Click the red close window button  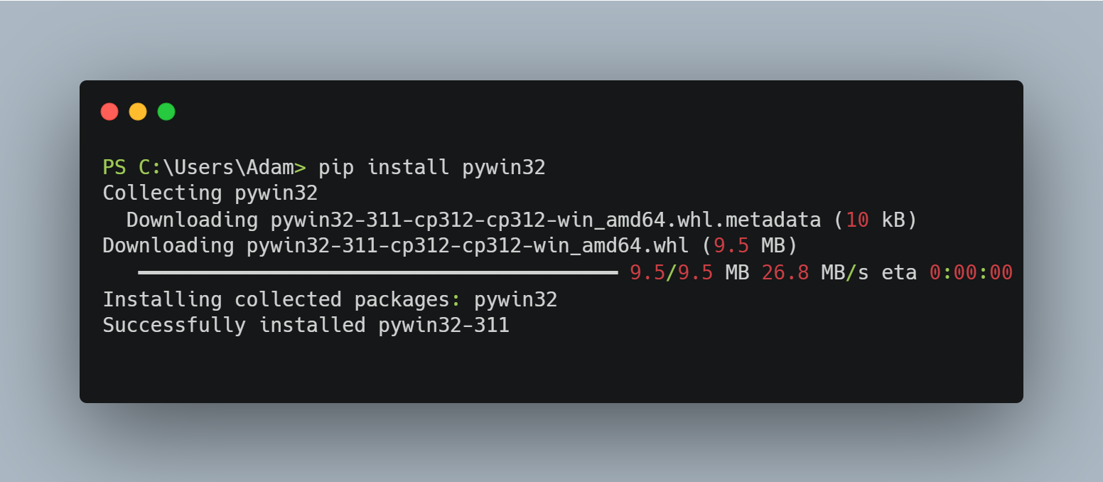tap(110, 112)
